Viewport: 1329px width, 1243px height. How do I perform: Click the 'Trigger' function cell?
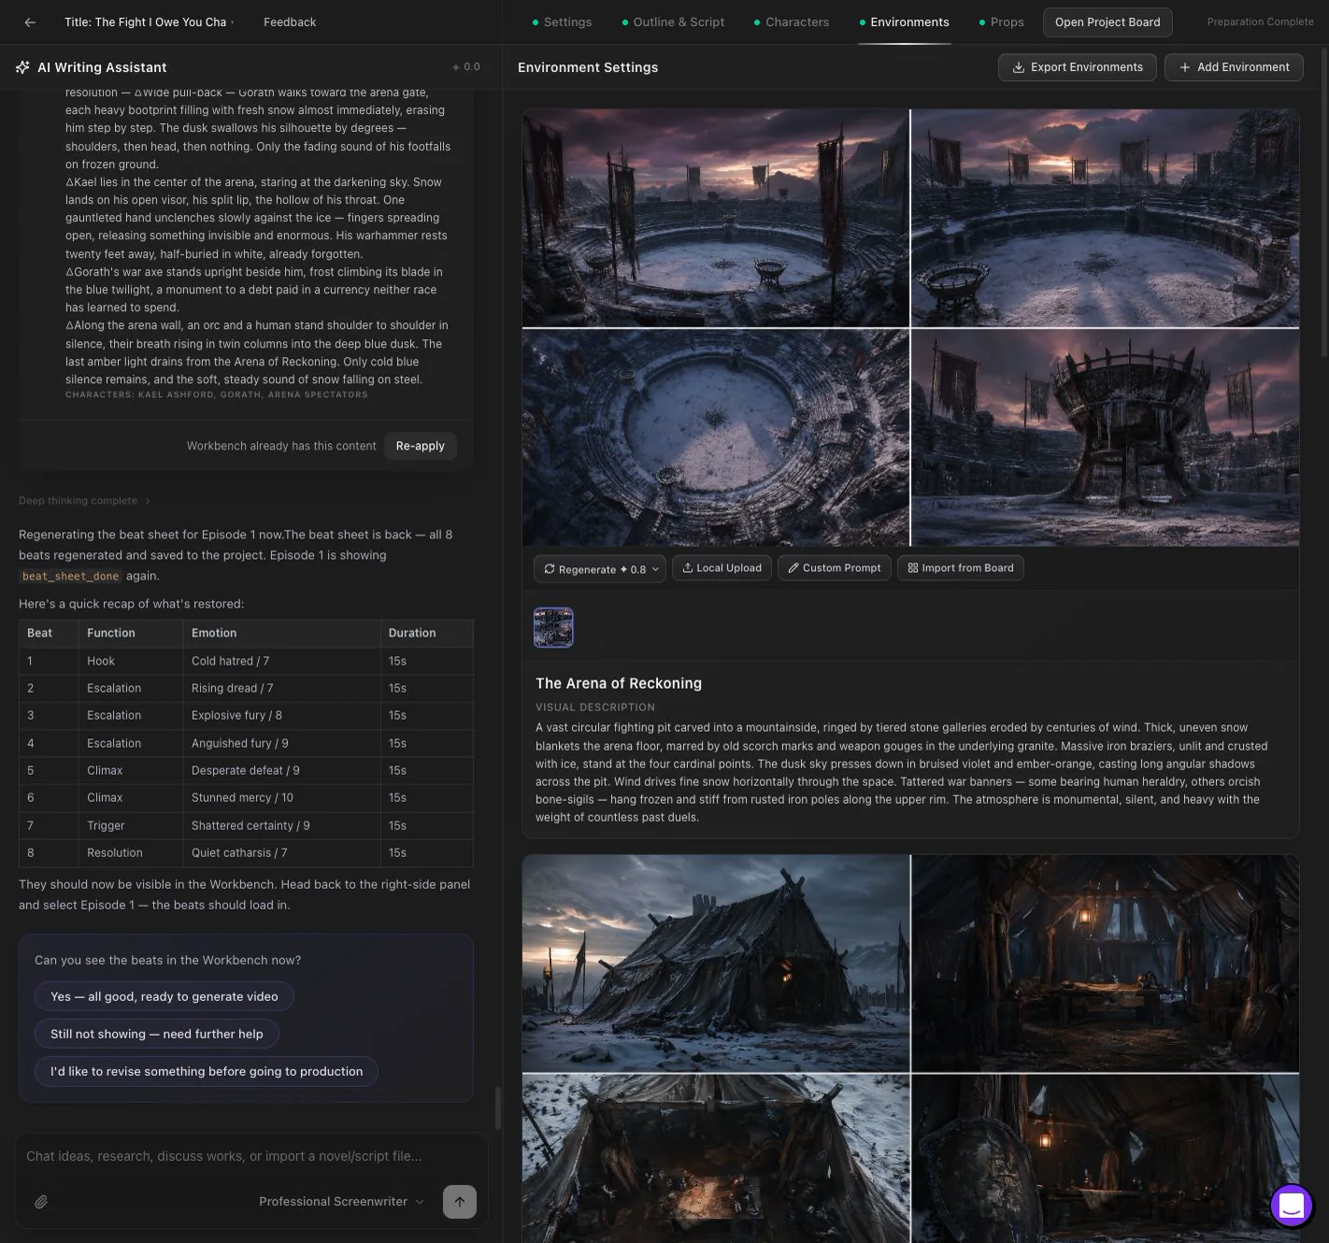coord(131,825)
